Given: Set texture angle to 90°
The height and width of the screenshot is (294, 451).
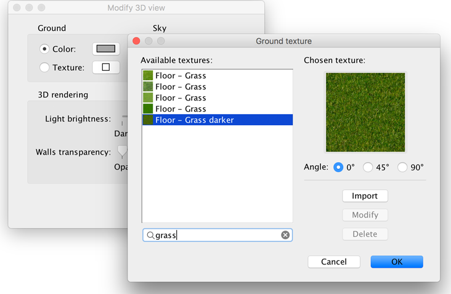Looking at the screenshot, I should click(403, 167).
